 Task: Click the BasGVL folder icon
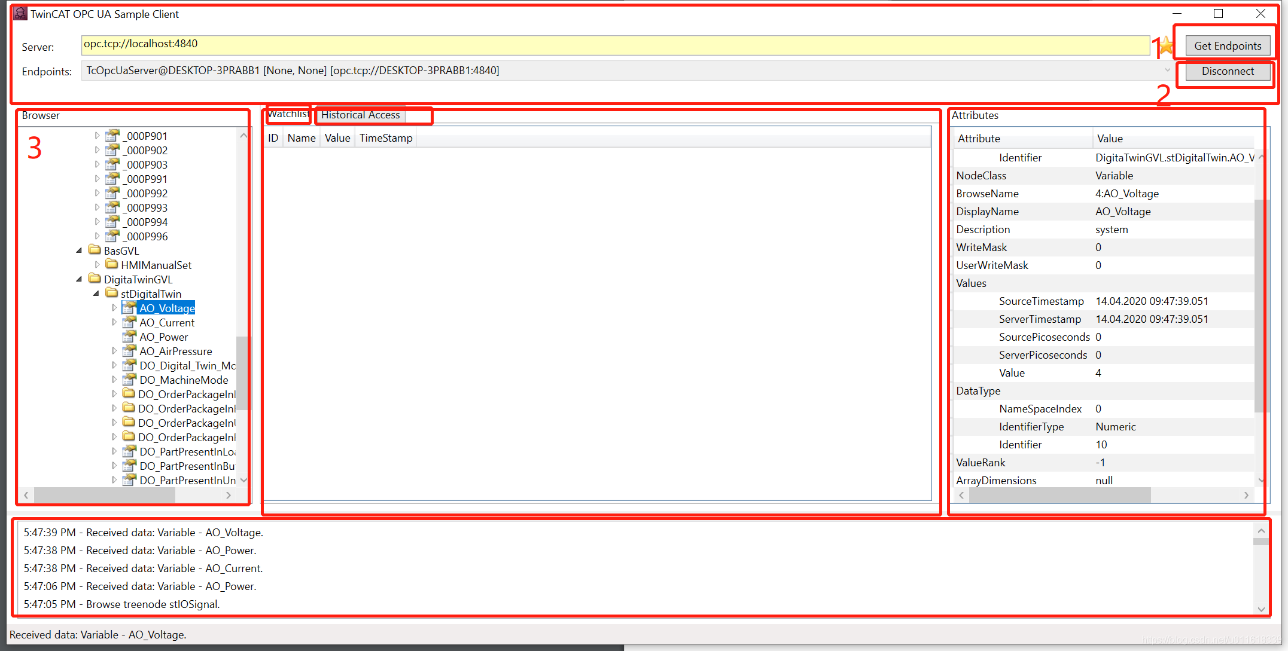coord(95,249)
